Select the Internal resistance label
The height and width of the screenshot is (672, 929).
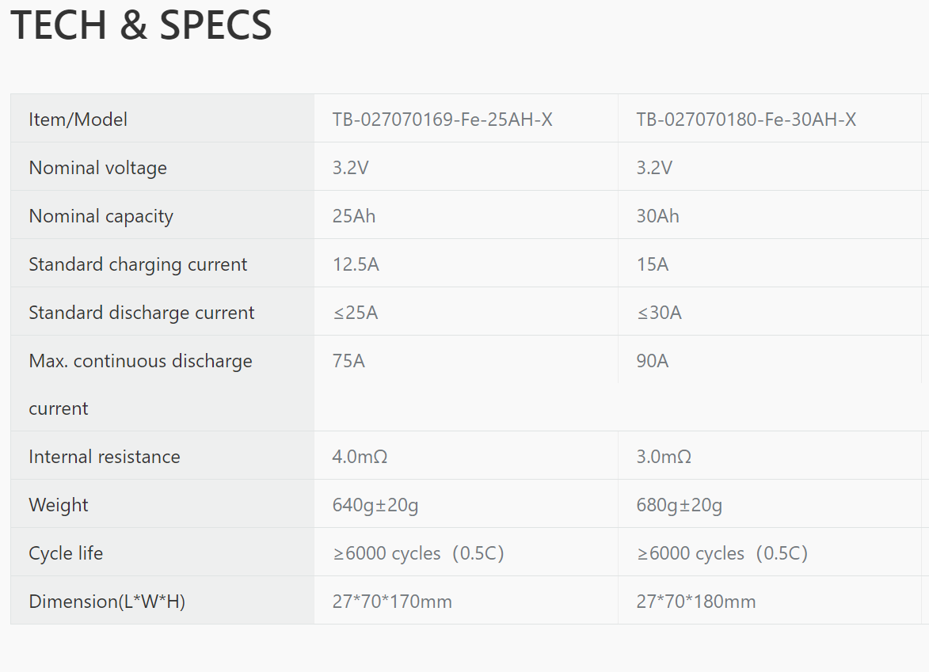click(x=104, y=457)
